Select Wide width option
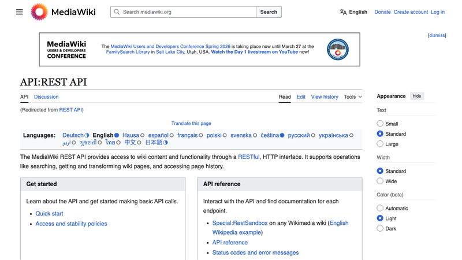Viewport: 462px width, 260px height. coord(380,181)
